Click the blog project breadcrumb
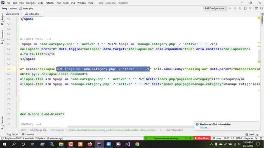Viewport: 264px width, 148px height. 5,8
